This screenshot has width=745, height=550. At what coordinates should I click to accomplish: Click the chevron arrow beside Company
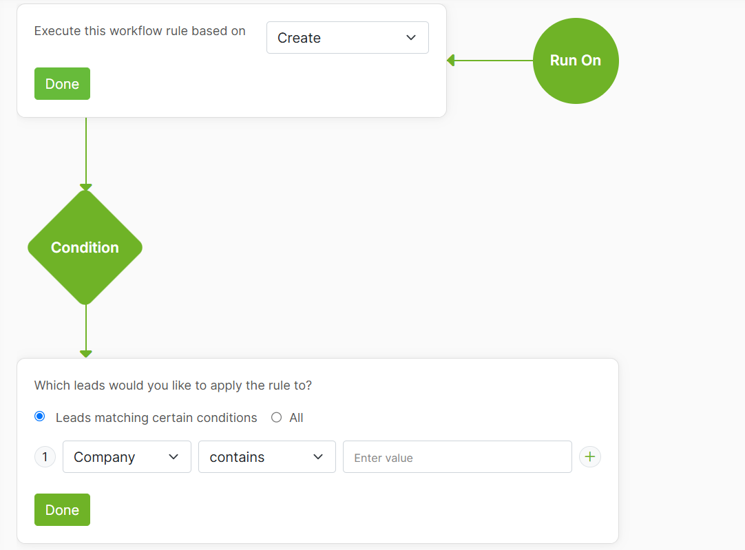pos(174,457)
